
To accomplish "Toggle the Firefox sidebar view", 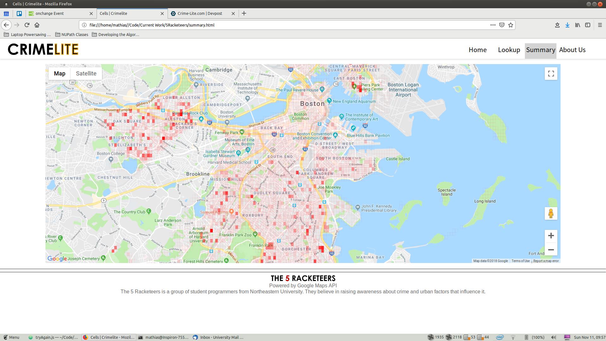I will pos(587,25).
